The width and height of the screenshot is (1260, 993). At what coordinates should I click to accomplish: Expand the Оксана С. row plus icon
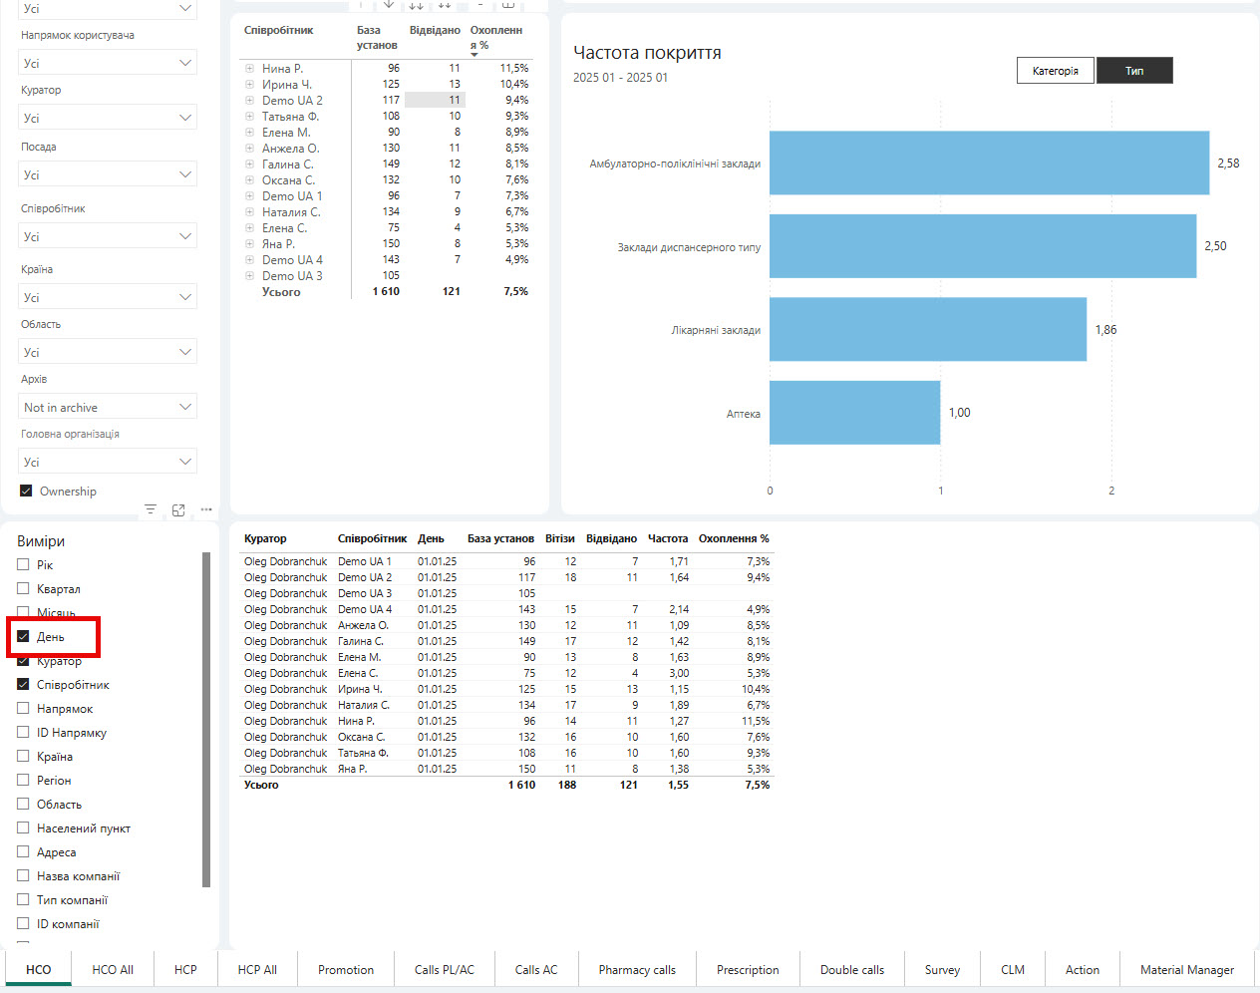pos(249,180)
